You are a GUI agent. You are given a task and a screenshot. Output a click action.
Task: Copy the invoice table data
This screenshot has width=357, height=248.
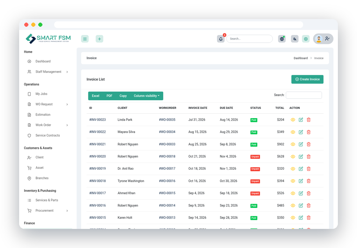(123, 96)
